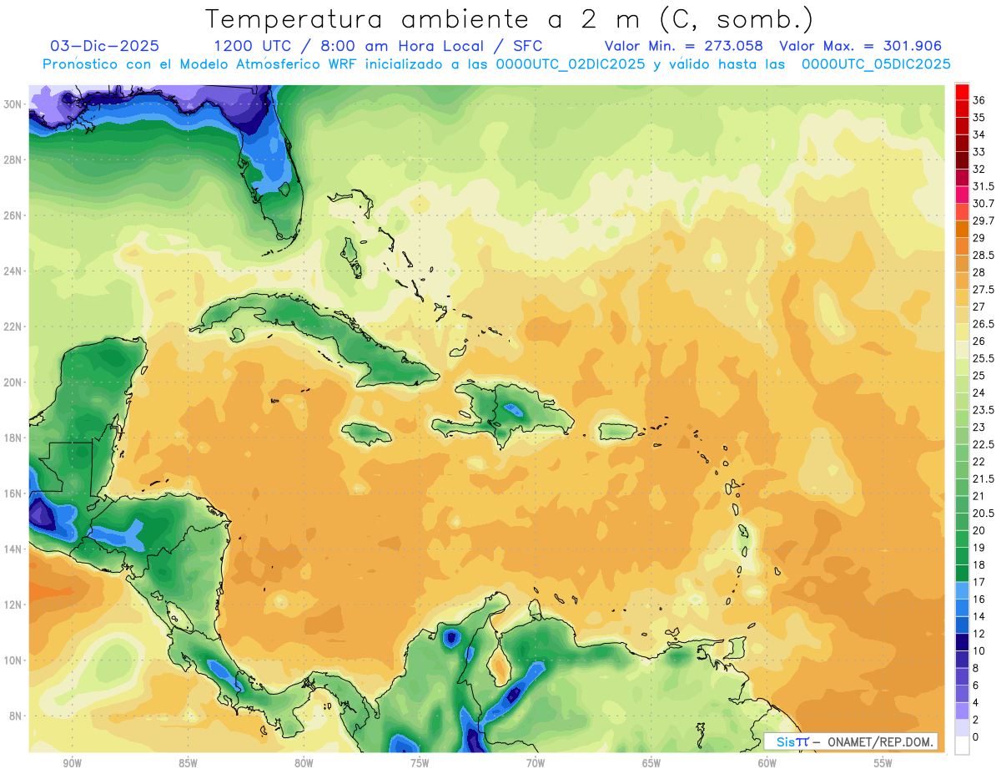Image resolution: width=1001 pixels, height=774 pixels.
Task: Click latitude label '12N'
Action: [13, 605]
